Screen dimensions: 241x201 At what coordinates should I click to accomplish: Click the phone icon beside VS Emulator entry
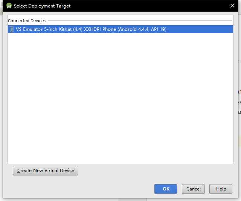click(x=12, y=29)
